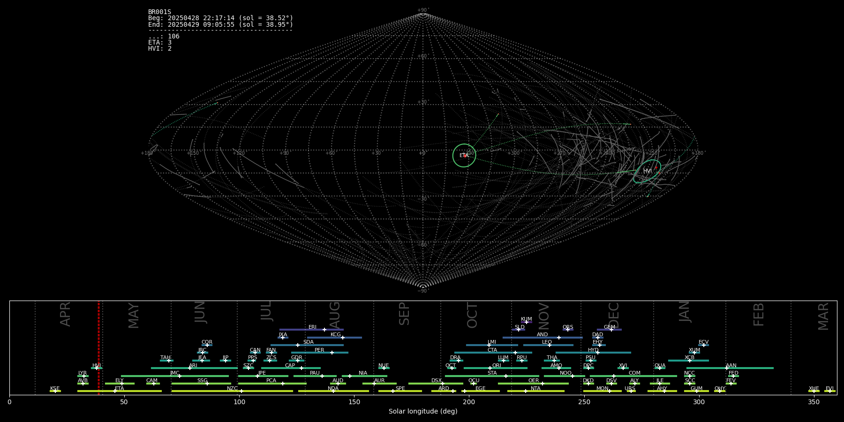
Task: Click the '...: 106' sporadic count line
Action: click(164, 37)
